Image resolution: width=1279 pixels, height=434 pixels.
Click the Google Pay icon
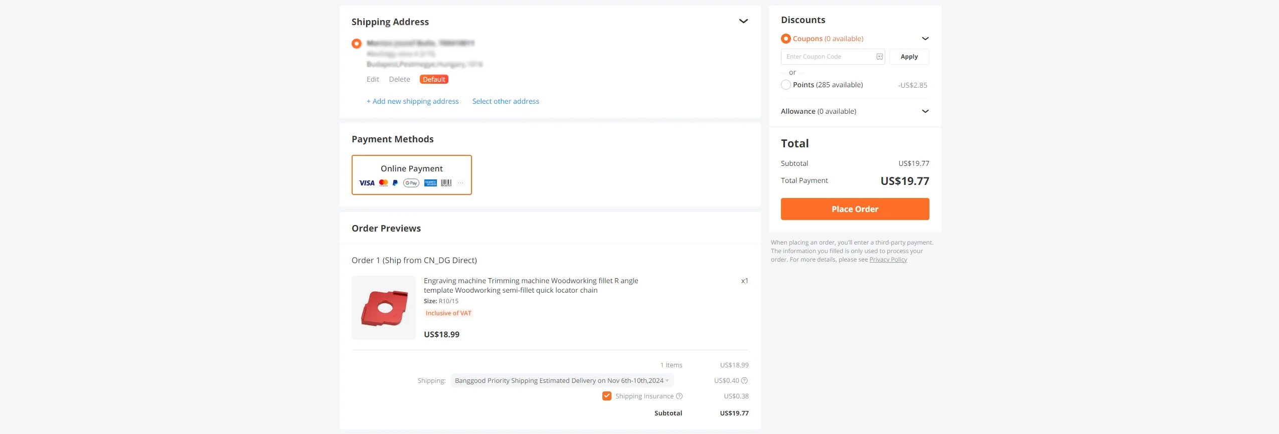411,183
